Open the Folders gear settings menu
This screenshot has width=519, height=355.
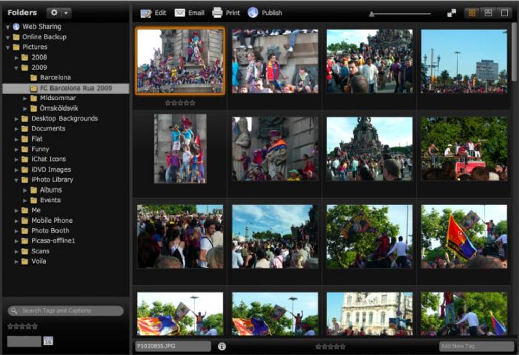point(59,13)
